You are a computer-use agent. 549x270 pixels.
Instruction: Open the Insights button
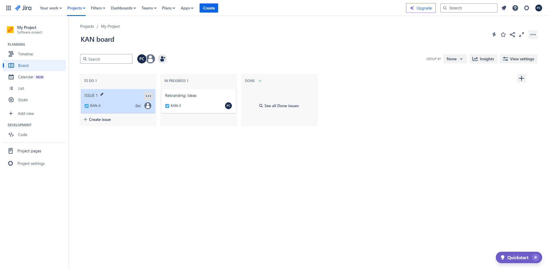[x=483, y=59]
